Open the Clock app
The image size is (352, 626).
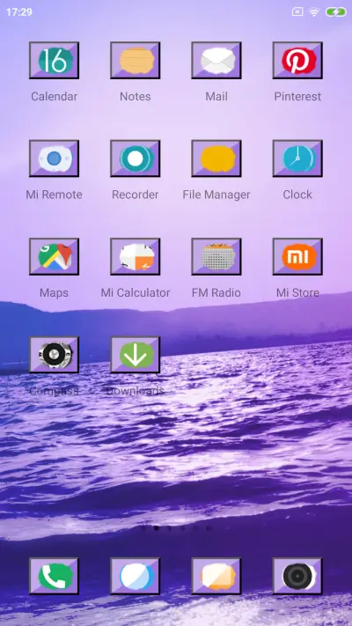(297, 158)
